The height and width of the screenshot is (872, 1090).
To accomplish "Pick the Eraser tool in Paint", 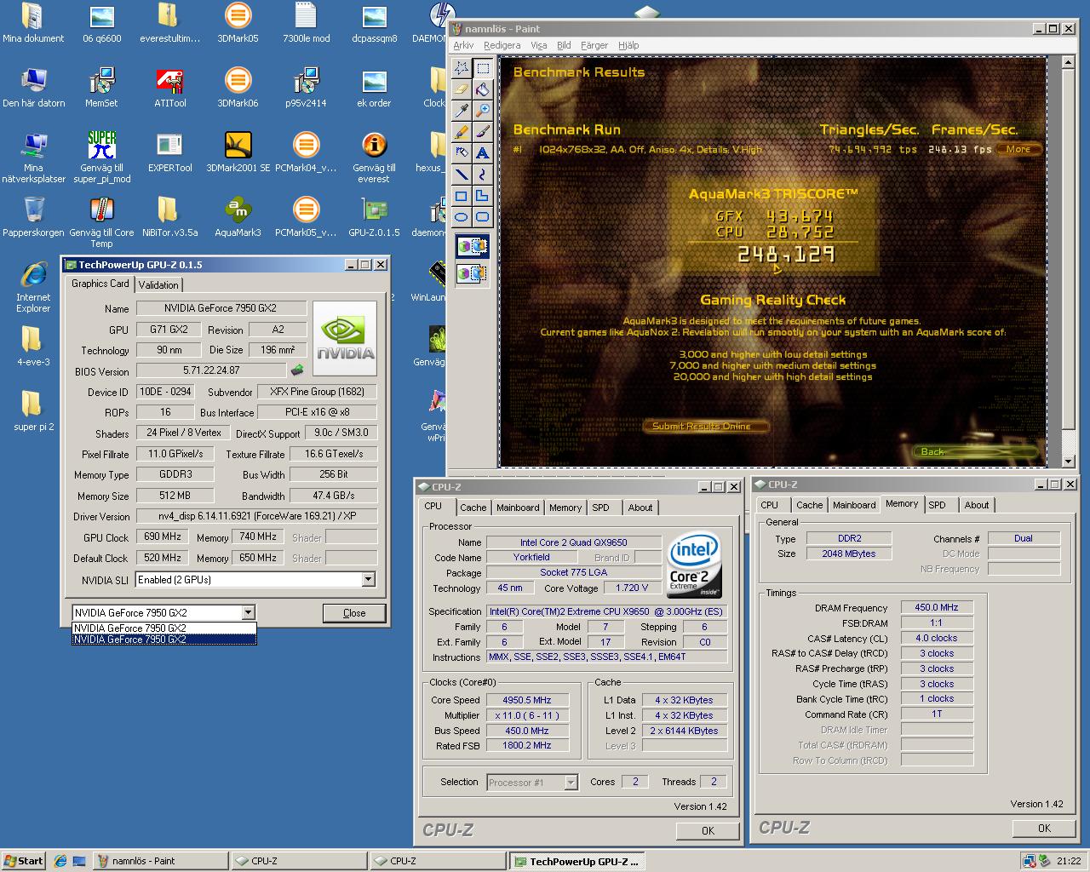I will click(x=462, y=89).
